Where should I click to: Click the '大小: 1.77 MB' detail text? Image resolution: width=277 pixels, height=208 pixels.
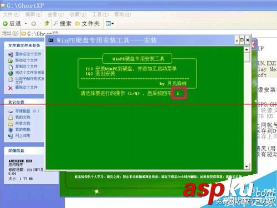pyautogui.click(x=20, y=179)
